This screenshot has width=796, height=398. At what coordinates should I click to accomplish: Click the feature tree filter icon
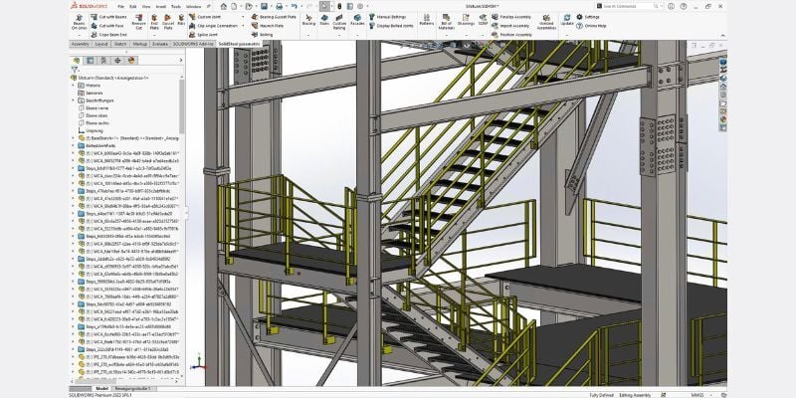[x=74, y=70]
